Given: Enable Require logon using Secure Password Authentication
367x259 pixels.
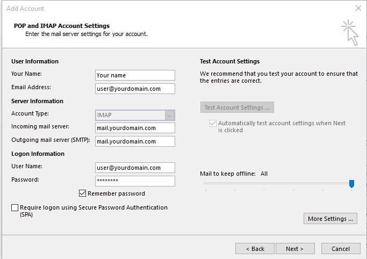Looking at the screenshot, I should click(x=15, y=207).
